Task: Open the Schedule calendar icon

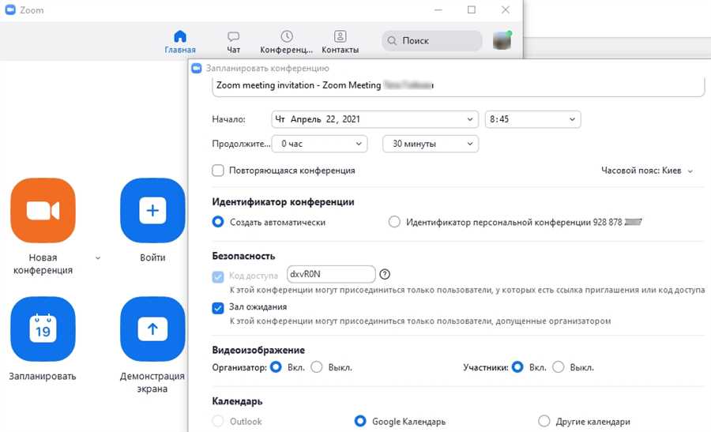Action: click(43, 329)
